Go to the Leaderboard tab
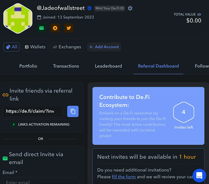Viewport: 209px width, 184px height. 108,66
